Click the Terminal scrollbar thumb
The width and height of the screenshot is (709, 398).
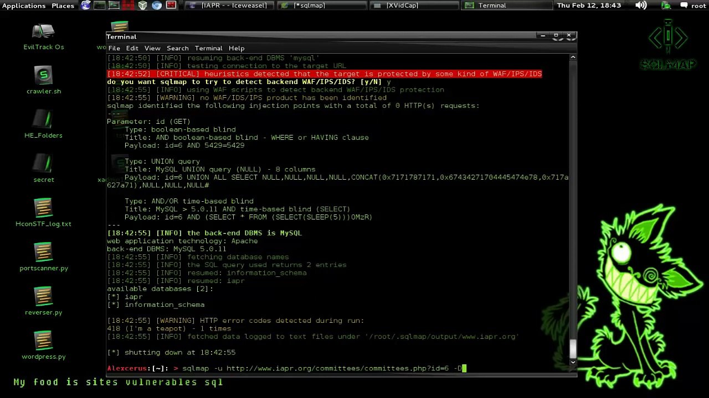(x=573, y=348)
